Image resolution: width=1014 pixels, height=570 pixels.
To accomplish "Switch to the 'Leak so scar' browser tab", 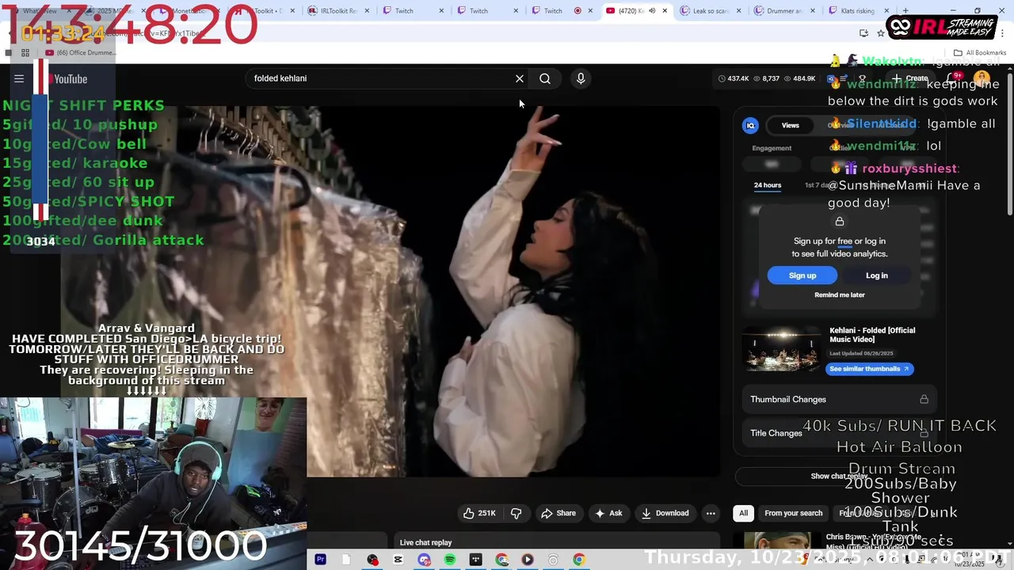I will (711, 11).
